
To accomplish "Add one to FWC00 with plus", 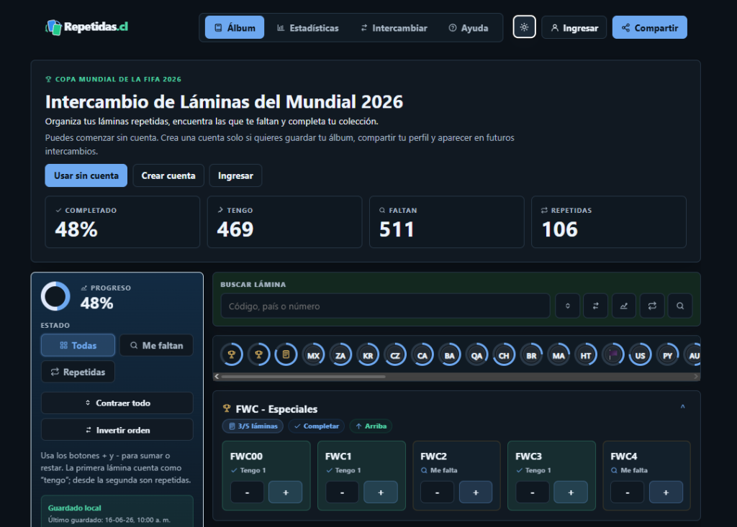I will point(285,492).
